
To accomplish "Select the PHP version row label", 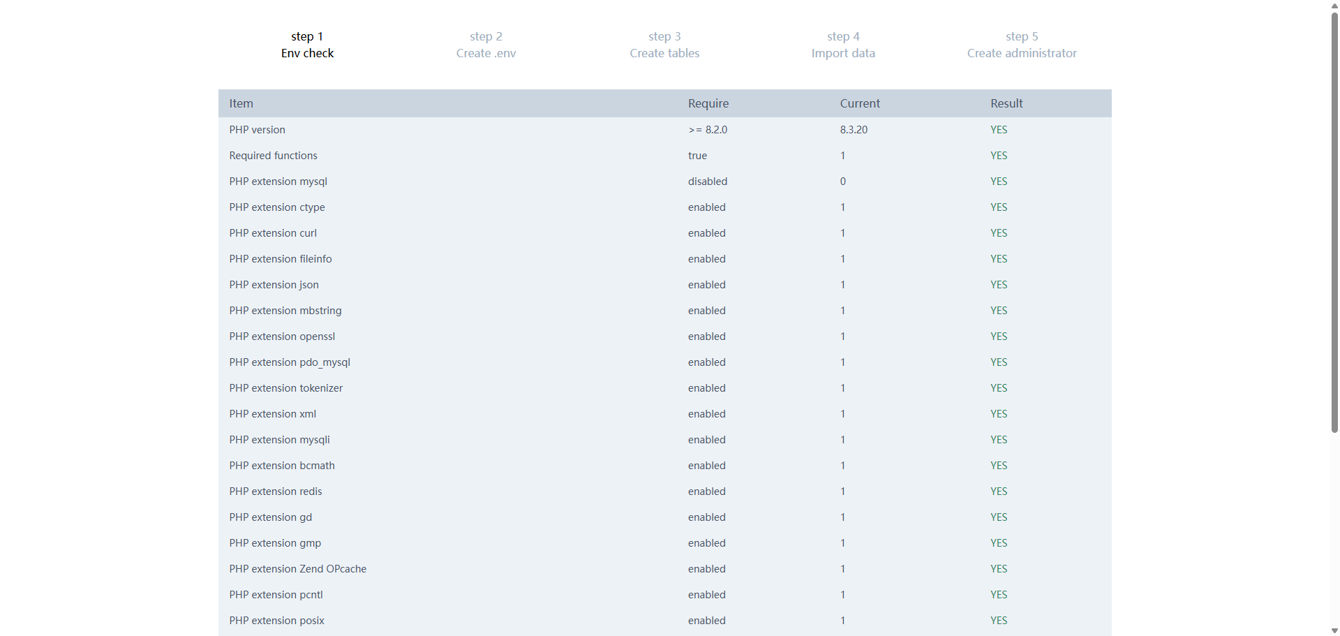I will click(x=257, y=130).
